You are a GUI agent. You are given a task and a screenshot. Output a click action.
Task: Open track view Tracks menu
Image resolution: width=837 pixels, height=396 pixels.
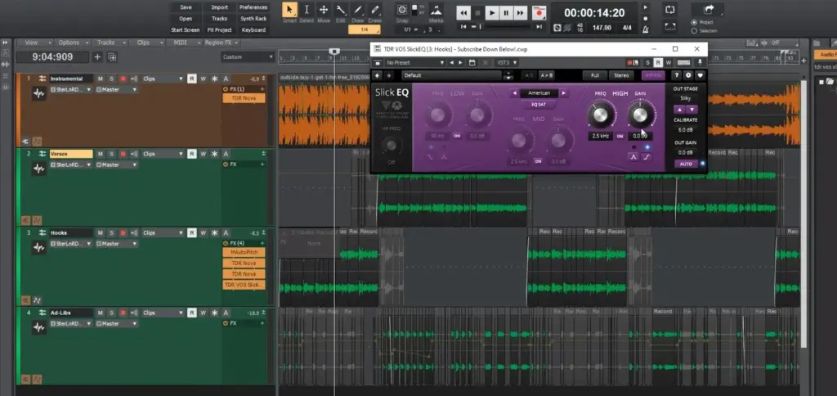point(109,43)
